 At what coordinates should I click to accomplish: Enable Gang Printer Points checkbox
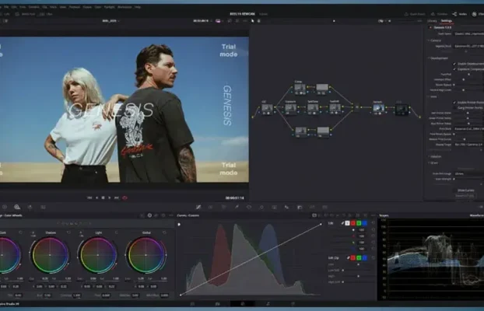click(x=454, y=107)
